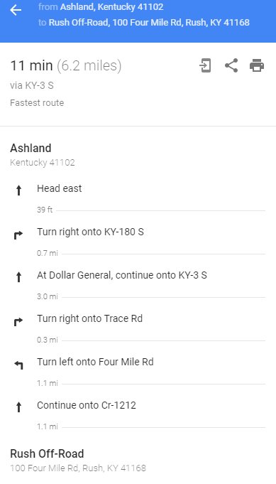Click the Rush Off-Road destination heading
Image resolution: width=276 pixels, height=484 pixels.
point(47,453)
